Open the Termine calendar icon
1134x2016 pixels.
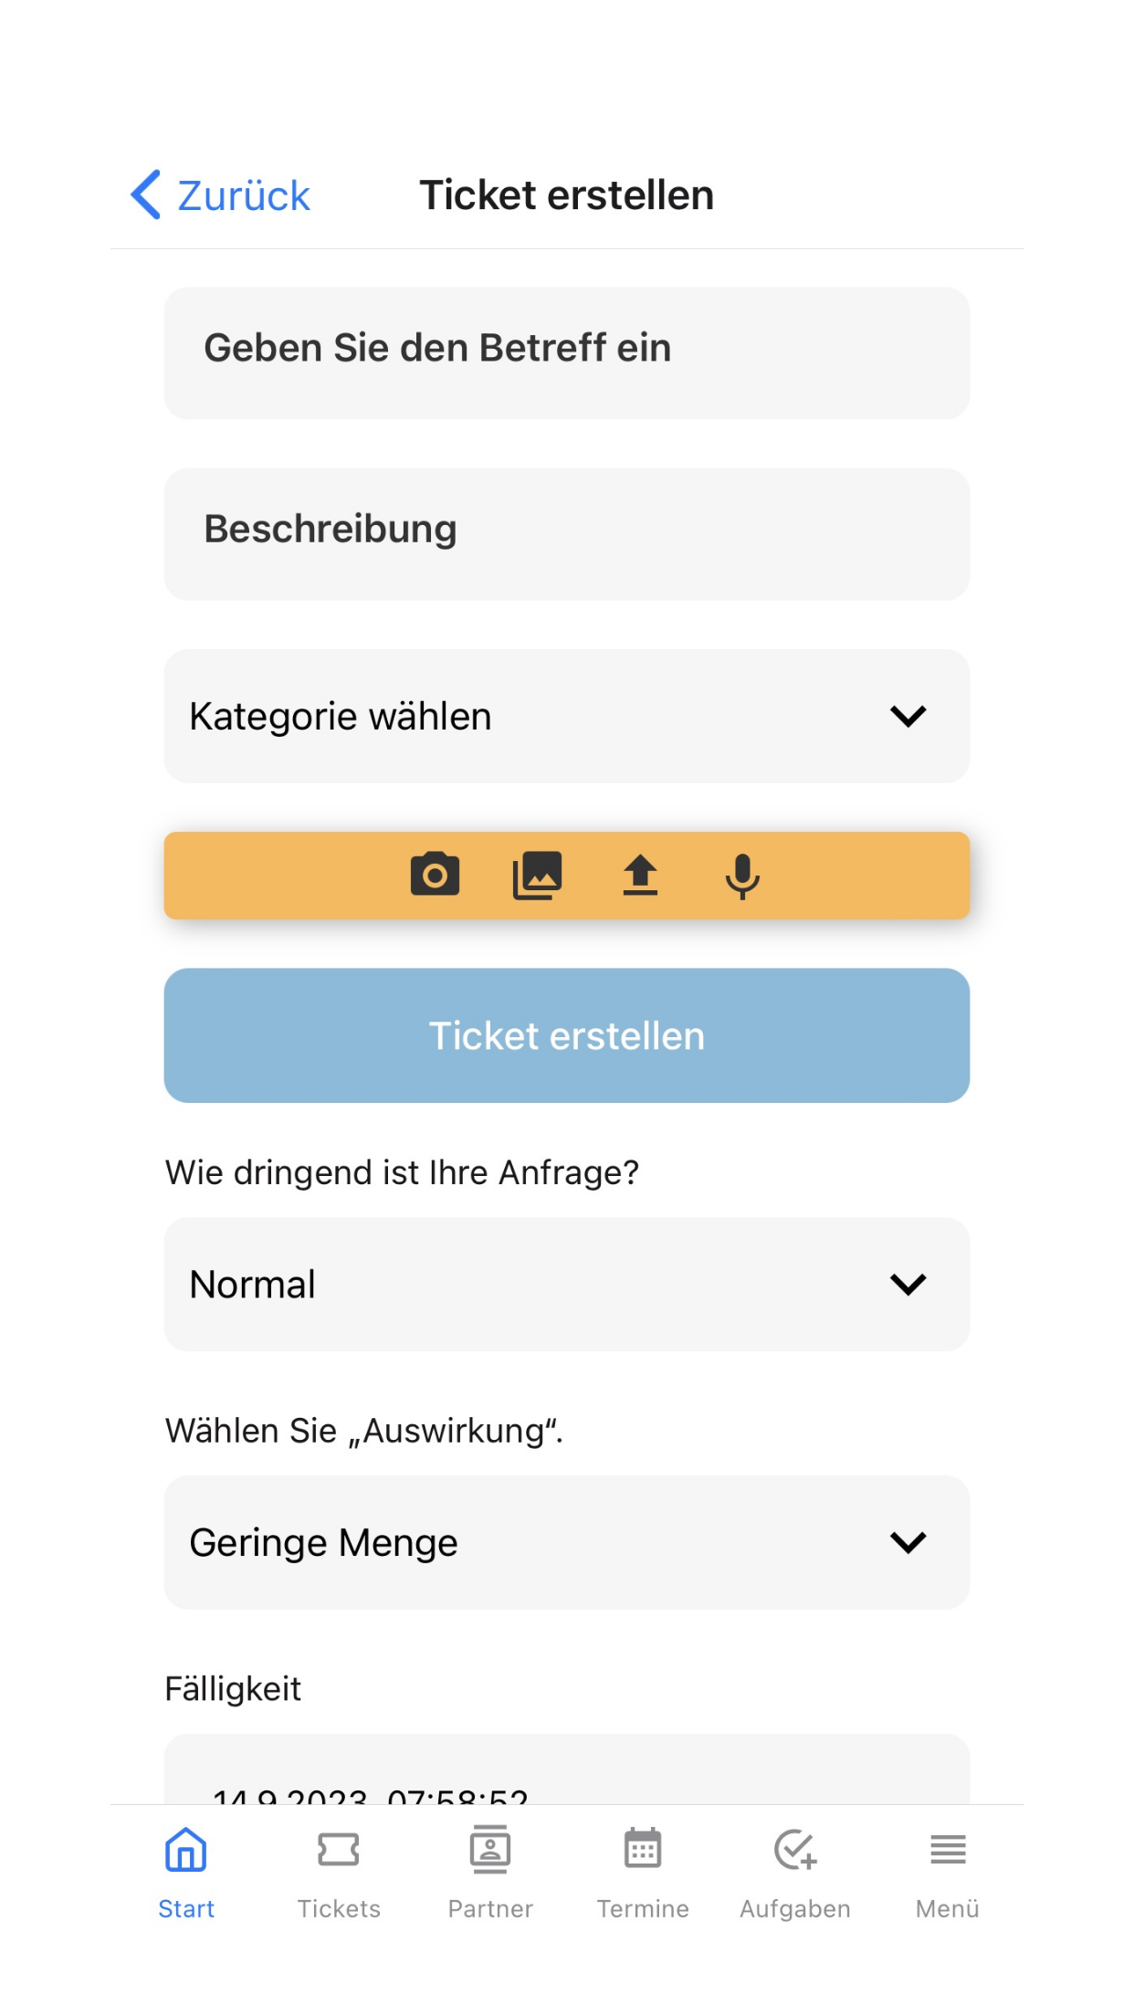tap(643, 1849)
